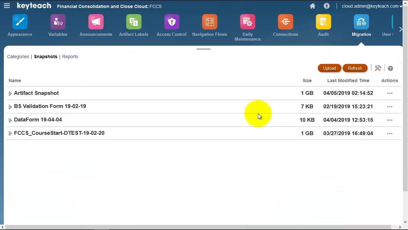Click the horizontal scrollbar left arrow
The width and height of the screenshot is (408, 230).
click(2, 227)
